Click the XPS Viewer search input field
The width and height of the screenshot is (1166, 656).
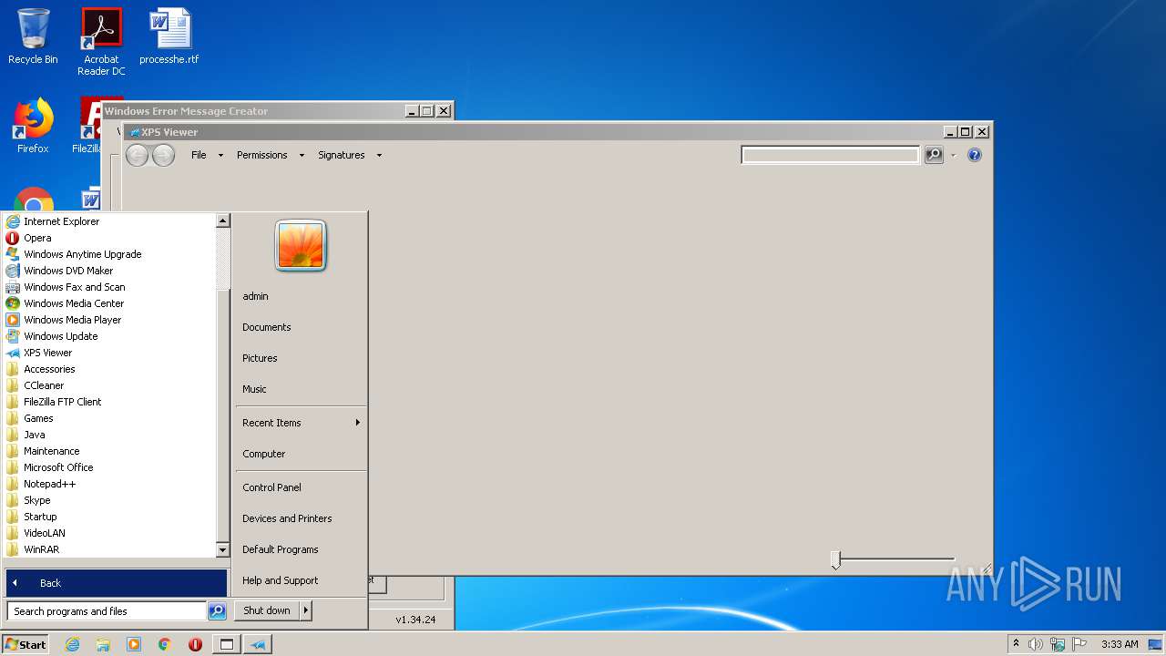click(x=831, y=155)
